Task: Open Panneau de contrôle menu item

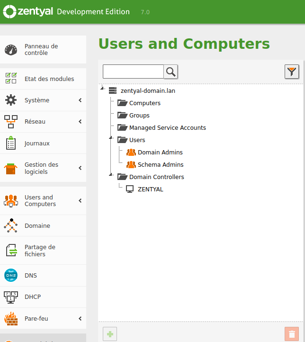Action: pos(43,50)
